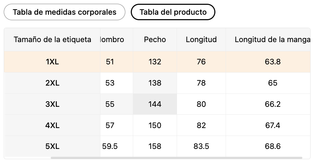Click the Longitud column header
Image resolution: width=315 pixels, height=165 pixels.
click(201, 40)
